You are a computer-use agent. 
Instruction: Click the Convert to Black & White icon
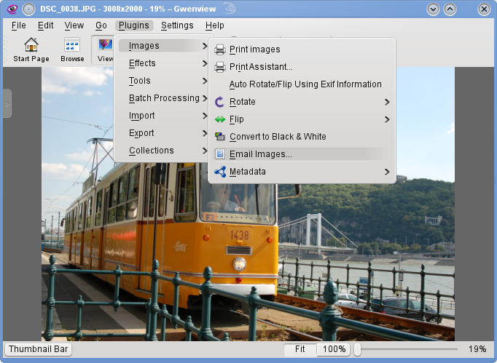(220, 137)
